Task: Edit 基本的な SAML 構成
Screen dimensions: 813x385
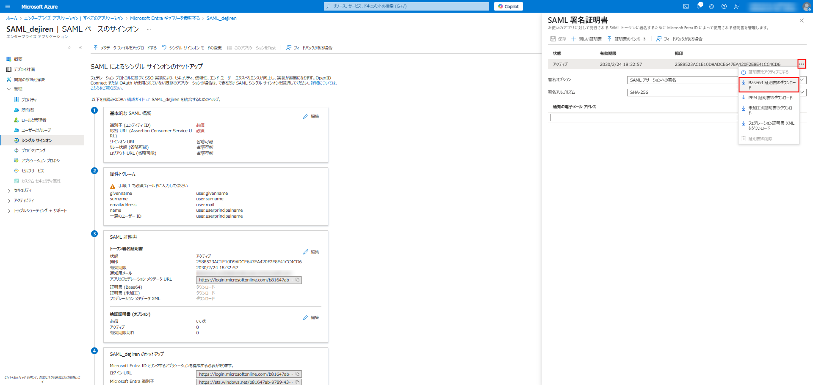Action: point(311,116)
